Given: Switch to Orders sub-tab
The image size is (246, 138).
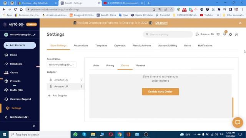Looking at the screenshot, I should point(125,66).
